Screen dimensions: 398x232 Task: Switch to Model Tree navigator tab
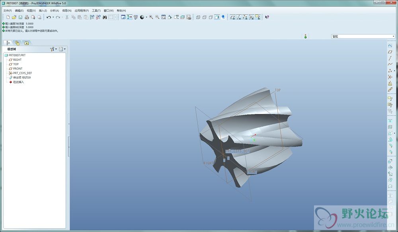pos(8,43)
